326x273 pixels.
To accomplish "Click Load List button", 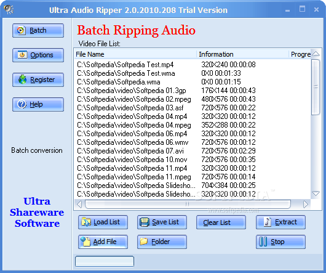I will (x=103, y=222).
